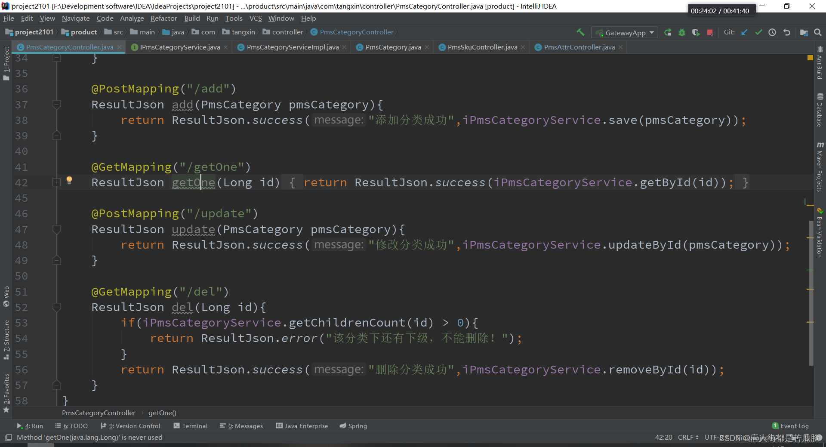Open the Java Enterprise tool window
This screenshot has height=447, width=826.
point(302,426)
